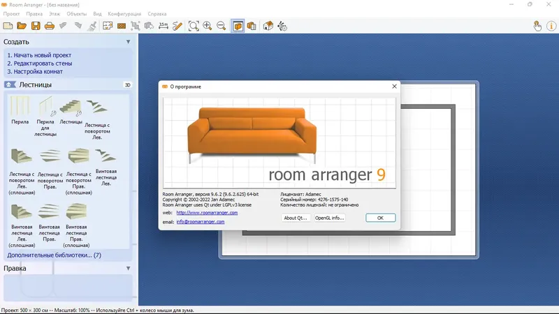Click the Print toolbar icon

(50, 26)
